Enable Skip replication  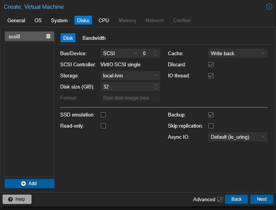[211, 126]
